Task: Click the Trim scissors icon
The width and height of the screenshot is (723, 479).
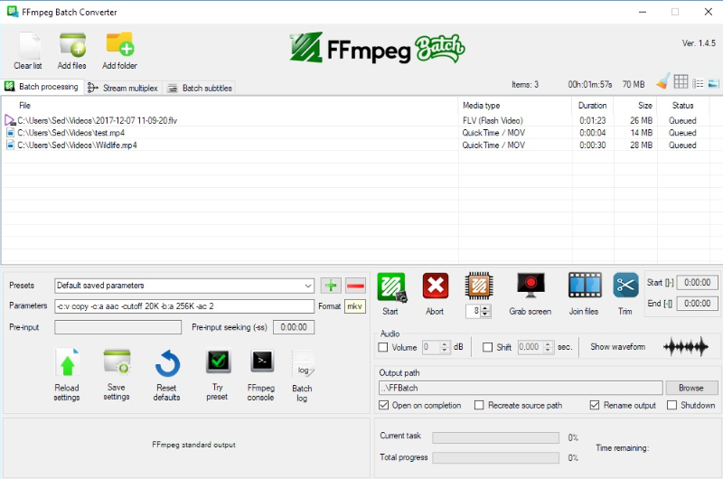Action: tap(625, 286)
